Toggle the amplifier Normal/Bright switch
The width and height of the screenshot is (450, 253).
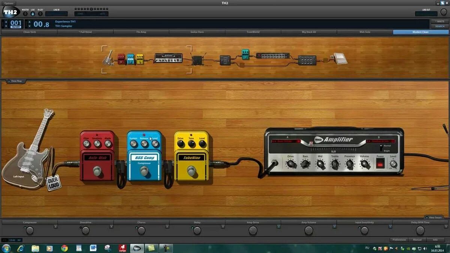pos(381,148)
